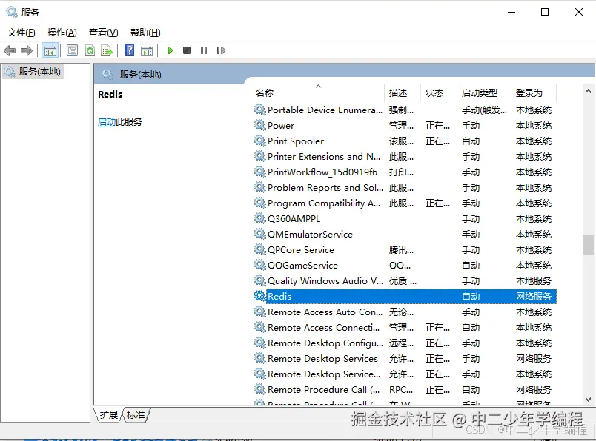The image size is (596, 441).
Task: Click the Refresh toolbar icon
Action: pyautogui.click(x=90, y=50)
